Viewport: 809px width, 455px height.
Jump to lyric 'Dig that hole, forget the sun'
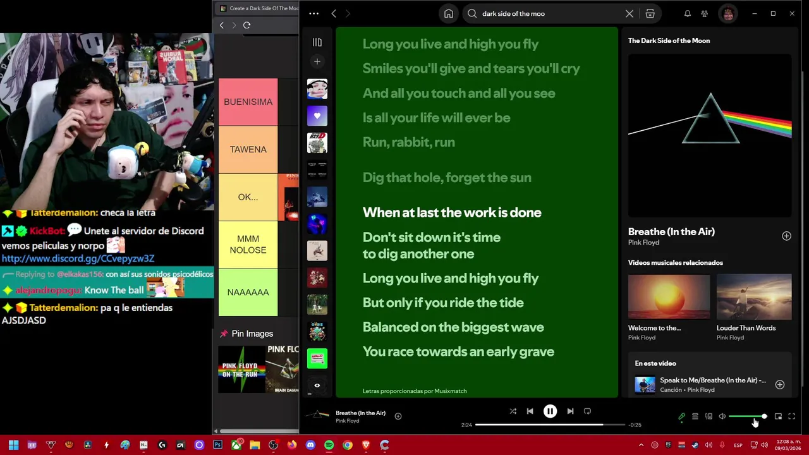tap(447, 178)
